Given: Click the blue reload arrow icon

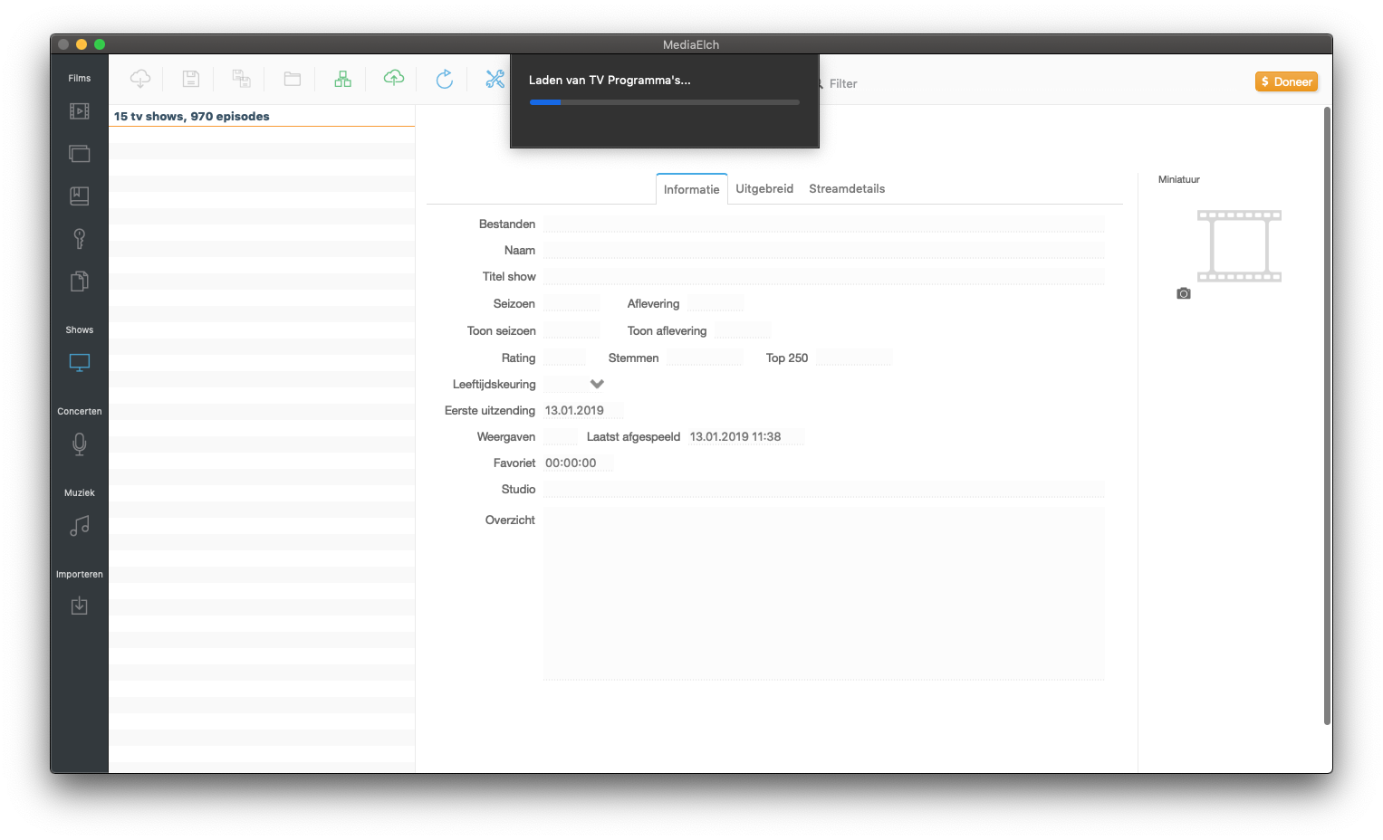Looking at the screenshot, I should (444, 79).
